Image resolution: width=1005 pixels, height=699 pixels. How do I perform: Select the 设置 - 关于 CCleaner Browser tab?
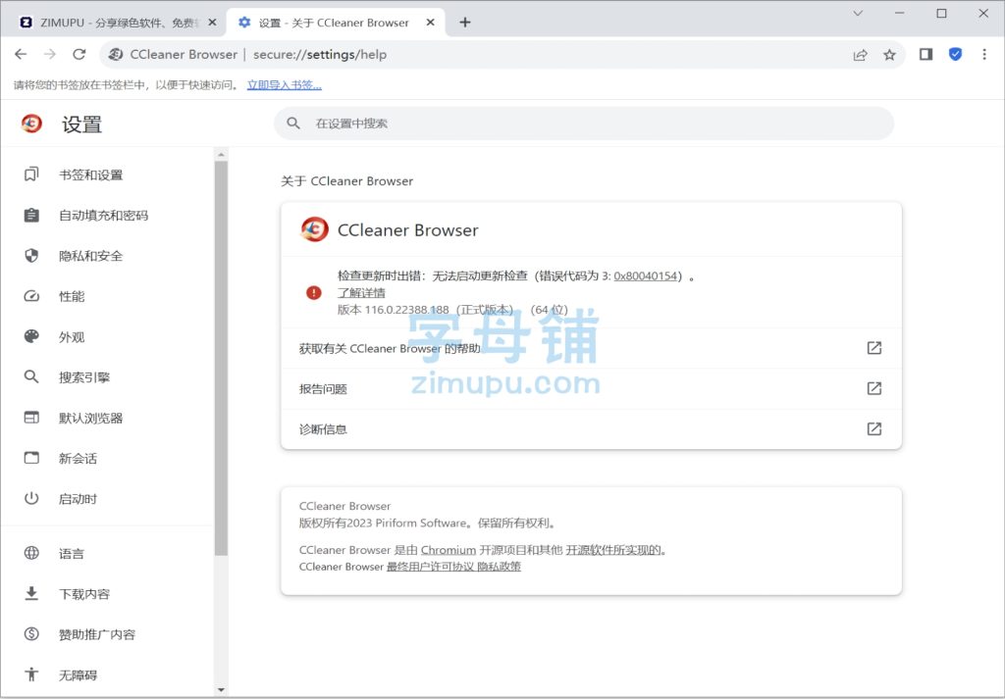334,23
